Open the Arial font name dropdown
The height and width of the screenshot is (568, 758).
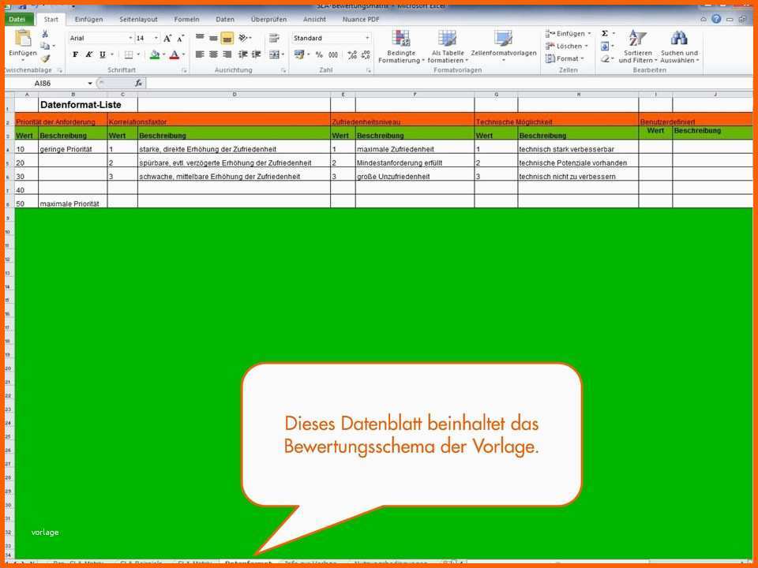130,38
